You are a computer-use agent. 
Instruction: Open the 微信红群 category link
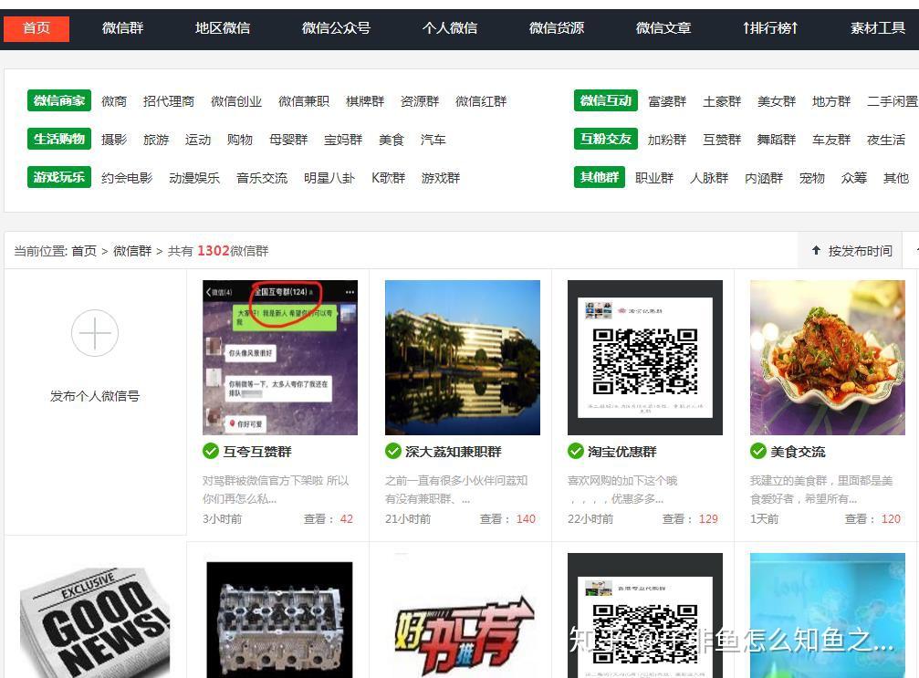tap(481, 101)
